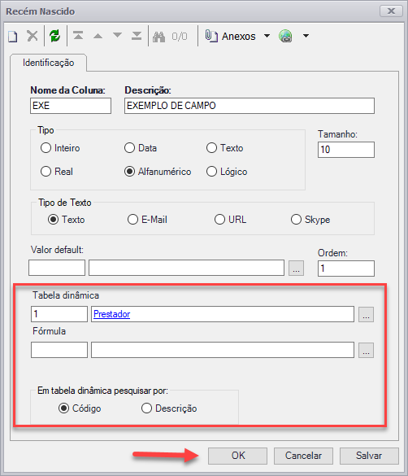Screen dimensions: 408x476
Task: Search dynamic table by Descrição
Action: (147, 408)
